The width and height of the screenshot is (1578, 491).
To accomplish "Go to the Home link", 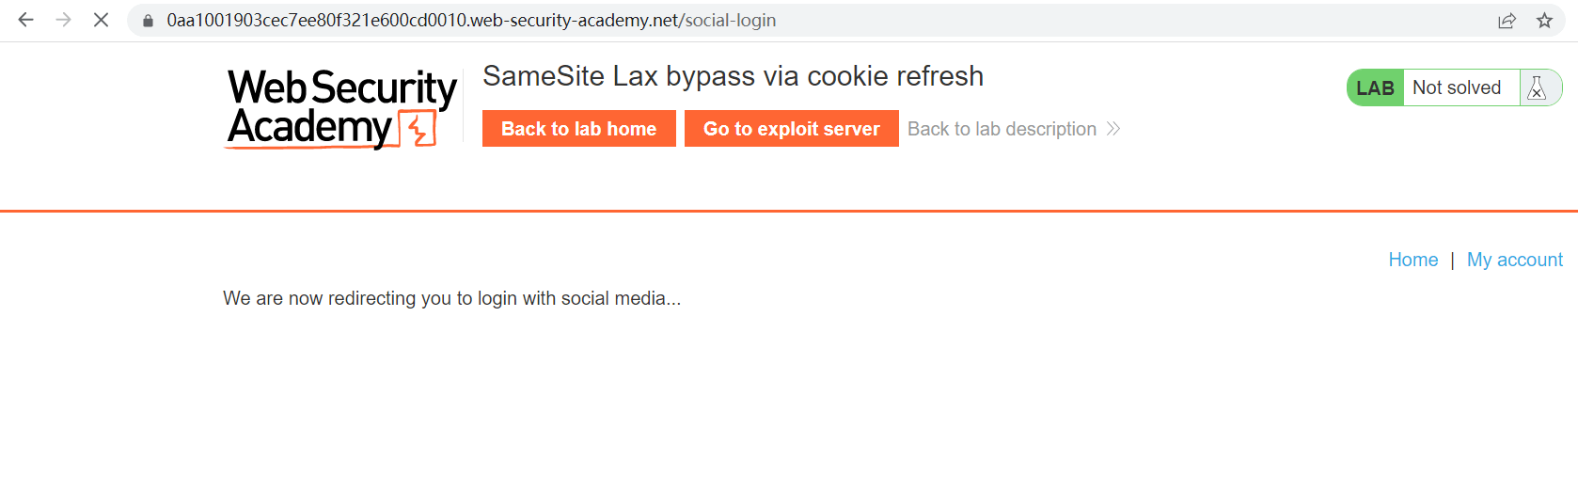I will click(x=1412, y=260).
